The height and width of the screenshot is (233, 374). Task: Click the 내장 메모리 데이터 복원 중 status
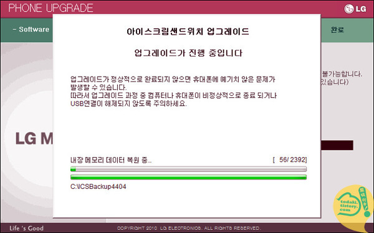(111, 160)
